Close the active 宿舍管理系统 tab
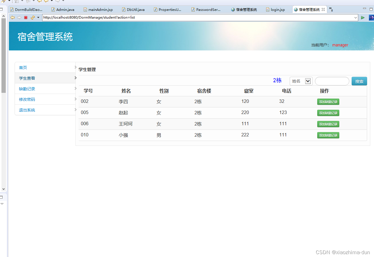 [x=323, y=9]
